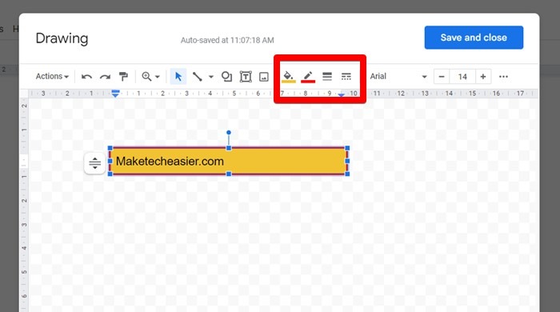Click the Insert image icon
Viewport: 560px width, 312px height.
(x=264, y=77)
